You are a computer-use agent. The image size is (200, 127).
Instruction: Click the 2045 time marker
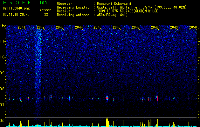point(98,27)
